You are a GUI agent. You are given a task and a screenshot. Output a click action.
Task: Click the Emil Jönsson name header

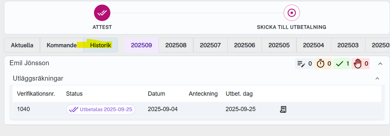[29, 63]
